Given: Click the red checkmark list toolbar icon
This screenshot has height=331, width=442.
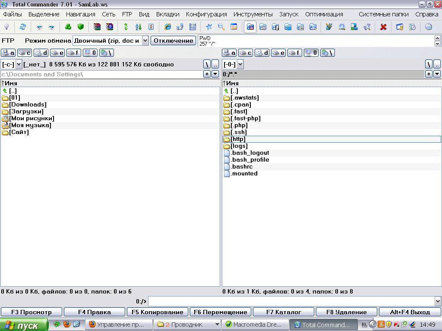Looking at the screenshot, I should (x=151, y=27).
